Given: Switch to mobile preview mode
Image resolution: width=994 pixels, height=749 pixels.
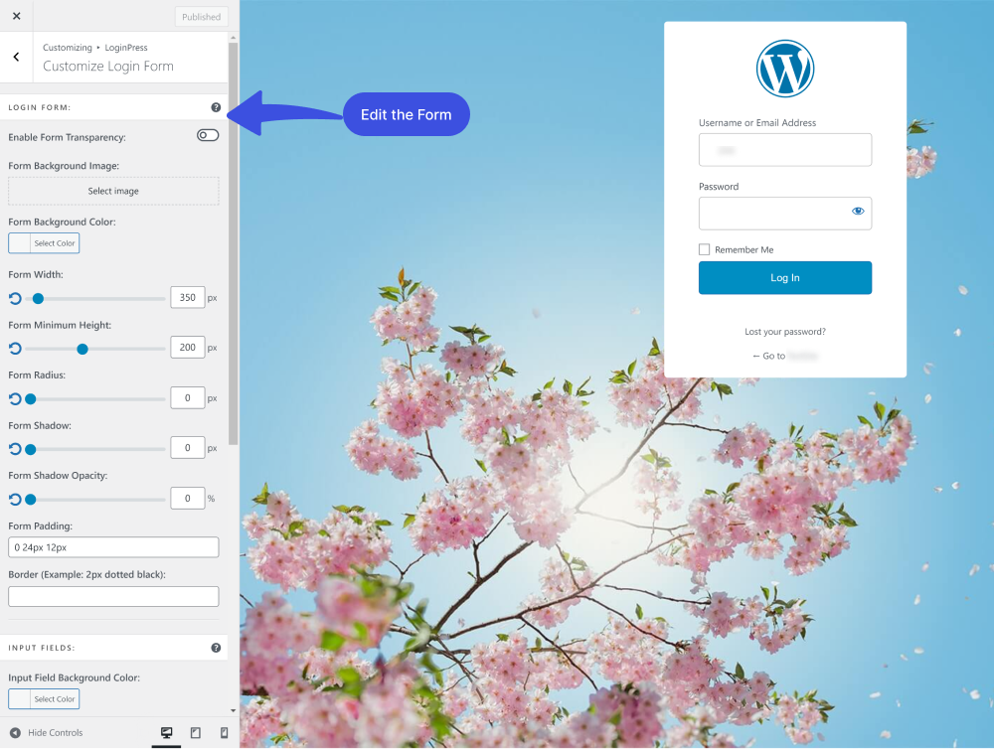Looking at the screenshot, I should pyautogui.click(x=224, y=732).
